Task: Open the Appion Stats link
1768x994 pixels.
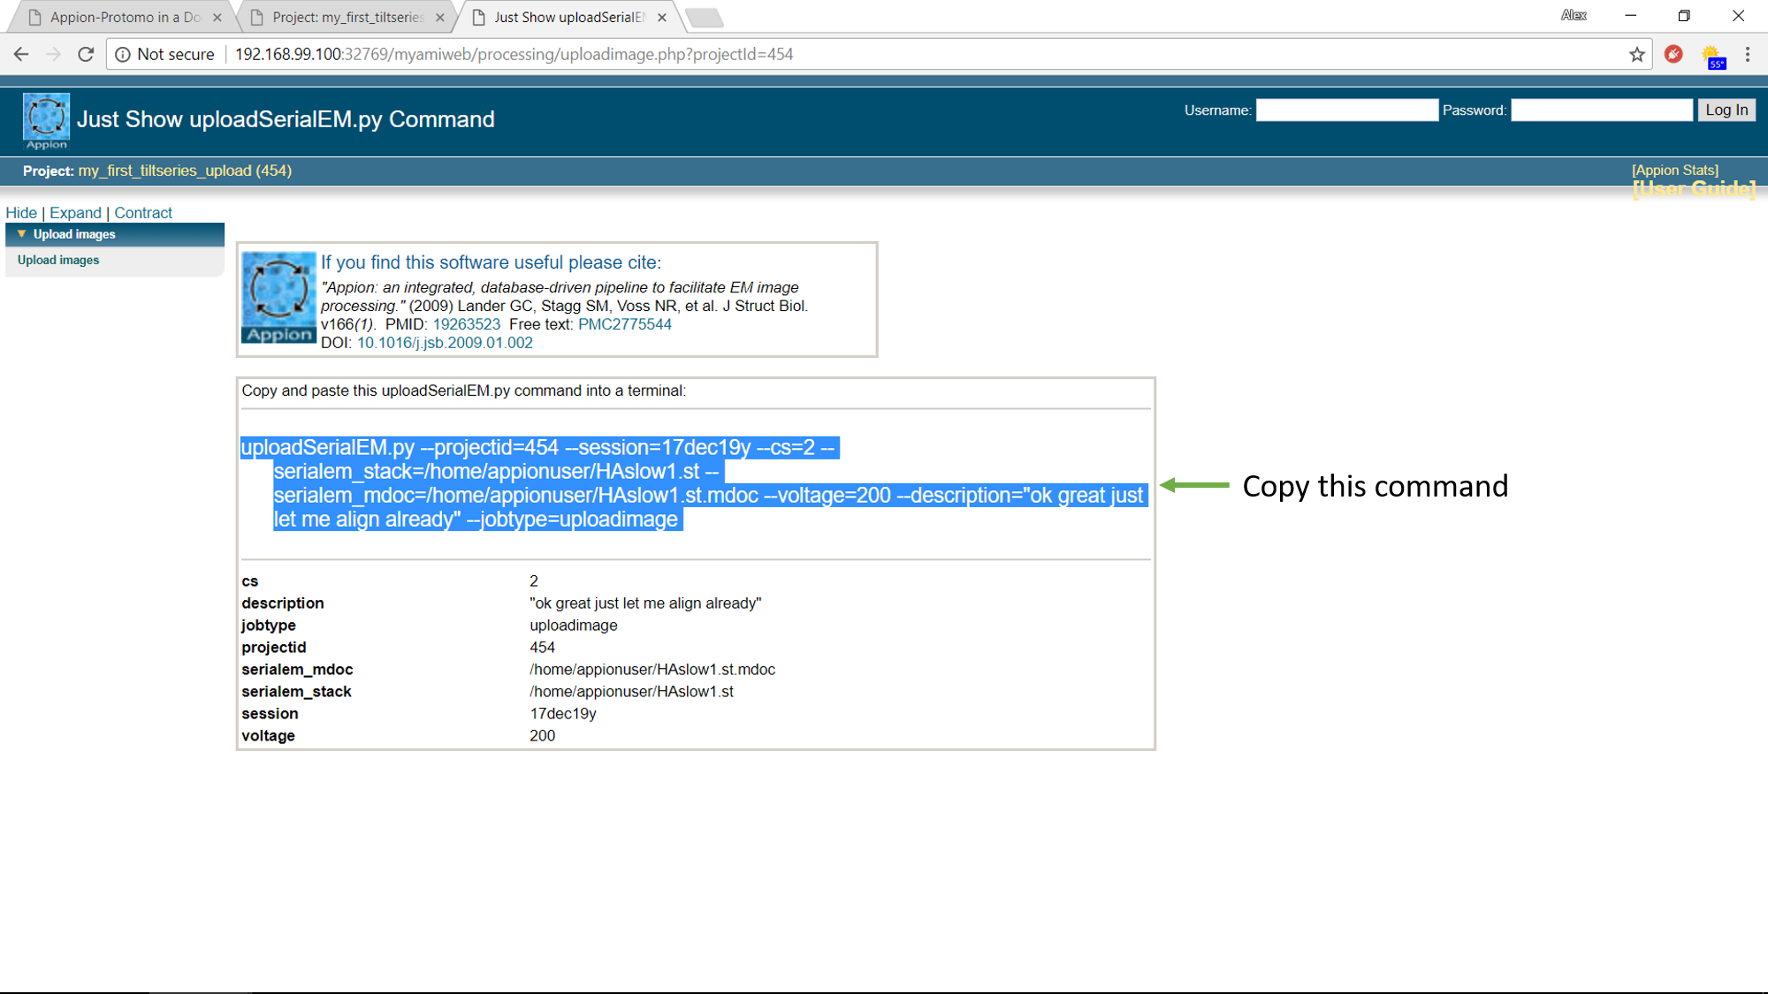Action: (1675, 170)
